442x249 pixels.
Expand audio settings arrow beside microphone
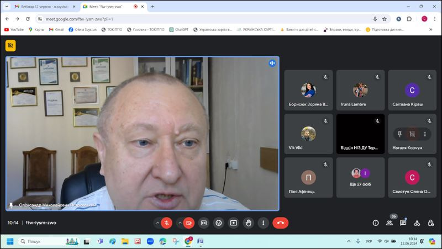[x=157, y=223]
